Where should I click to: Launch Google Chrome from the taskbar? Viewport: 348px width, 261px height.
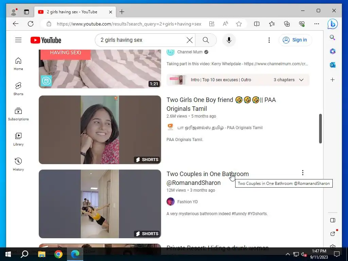point(58,254)
